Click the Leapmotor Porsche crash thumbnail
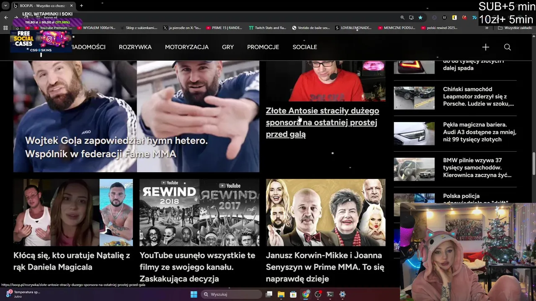Screen dimensions: 536x301 (x=414, y=98)
